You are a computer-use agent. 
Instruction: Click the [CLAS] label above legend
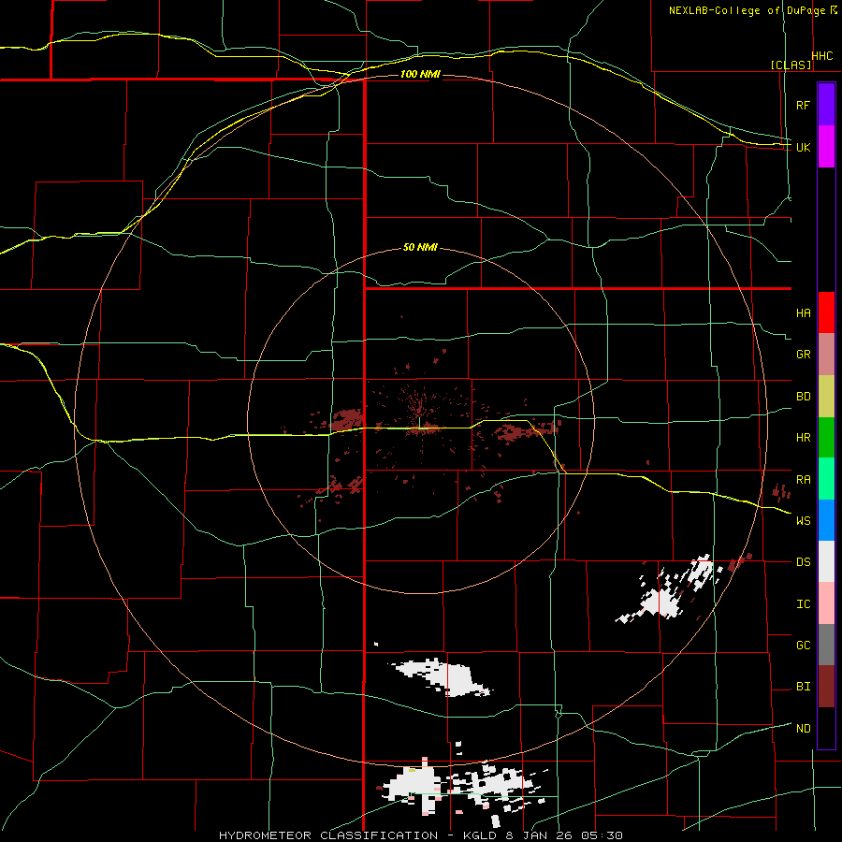(x=791, y=65)
